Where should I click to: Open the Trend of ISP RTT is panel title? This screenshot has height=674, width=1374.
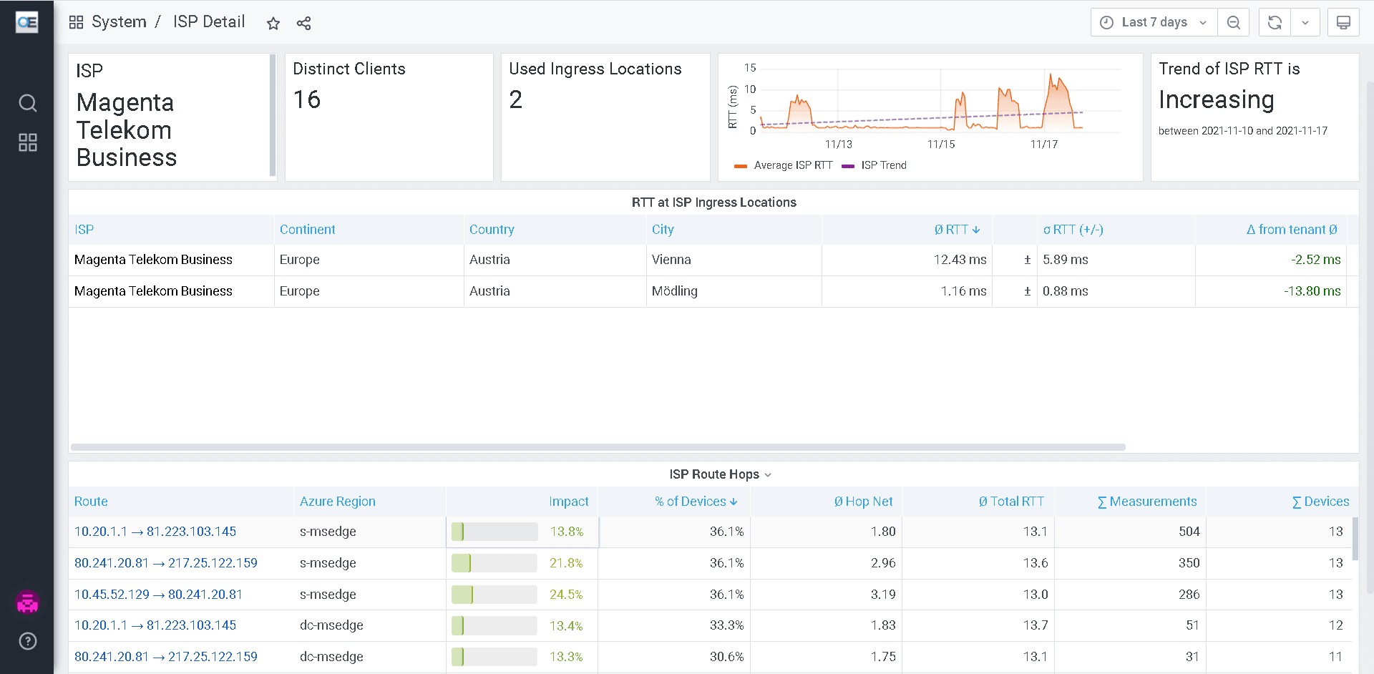[x=1229, y=69]
